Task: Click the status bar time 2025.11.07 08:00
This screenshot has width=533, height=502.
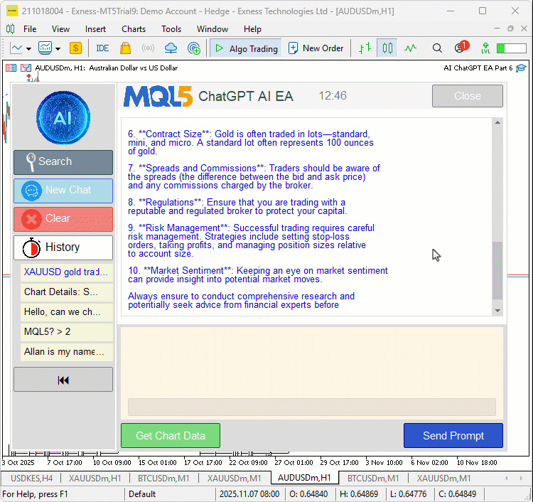Action: [249, 494]
